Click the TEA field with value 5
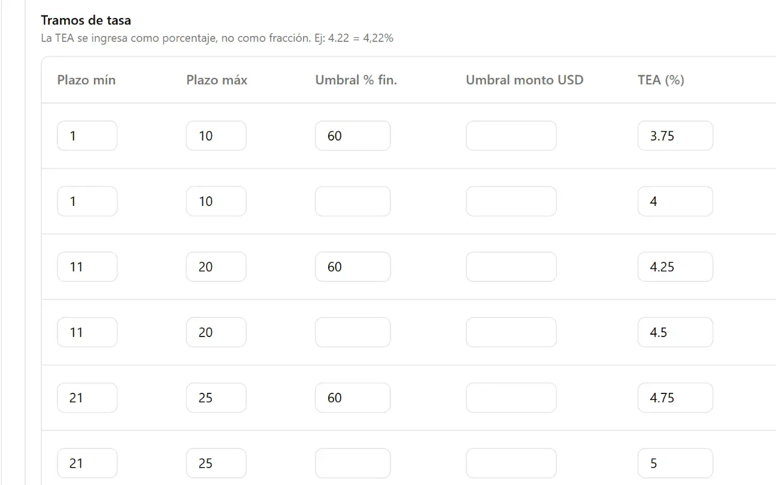Image resolution: width=776 pixels, height=485 pixels. point(675,463)
